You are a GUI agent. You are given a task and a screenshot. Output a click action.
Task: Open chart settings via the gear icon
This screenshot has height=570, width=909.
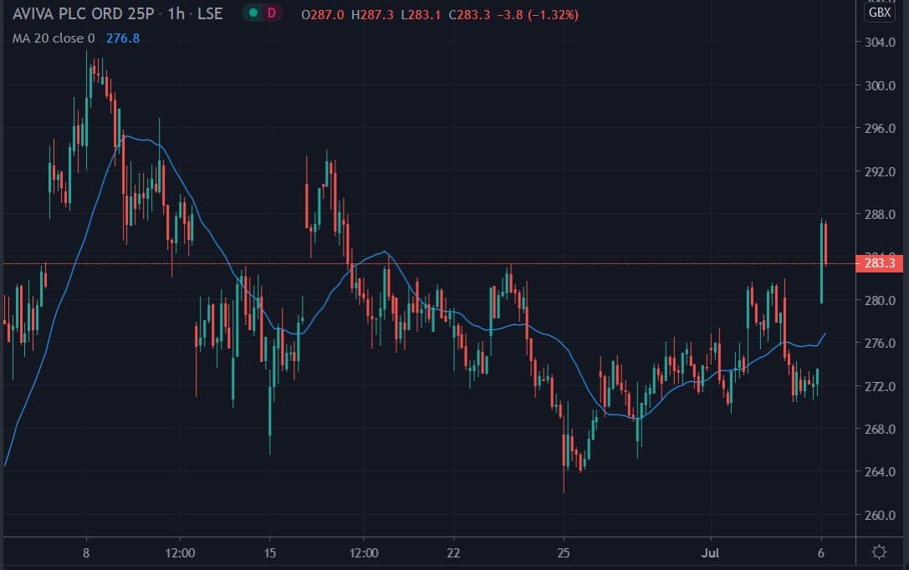click(x=879, y=552)
